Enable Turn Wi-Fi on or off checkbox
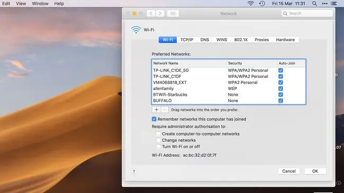The image size is (344, 193). (158, 146)
